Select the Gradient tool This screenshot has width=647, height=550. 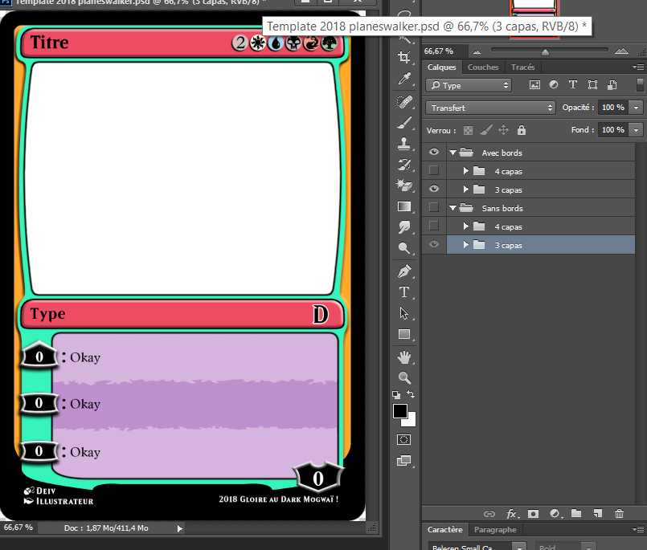tap(404, 206)
